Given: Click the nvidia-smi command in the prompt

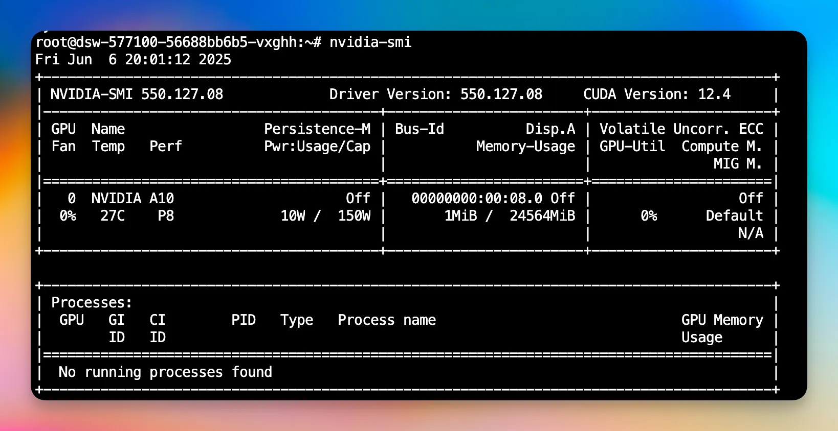Looking at the screenshot, I should [x=370, y=42].
